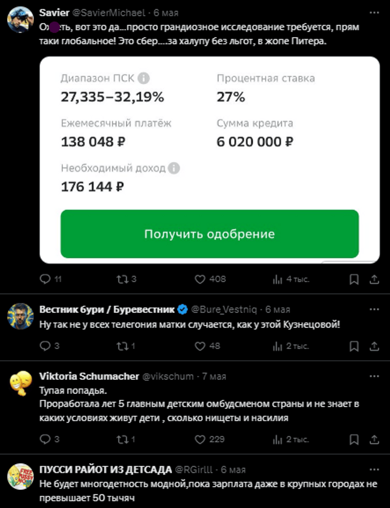Retweet Viktoria Schumacher's reply
Viewport: 390px width, 508px height.
[x=122, y=439]
